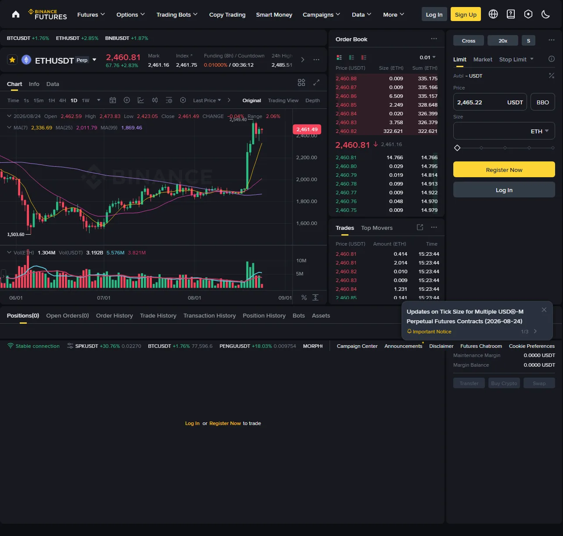Click the add plus circle chart tool
The width and height of the screenshot is (563, 536).
(x=127, y=100)
